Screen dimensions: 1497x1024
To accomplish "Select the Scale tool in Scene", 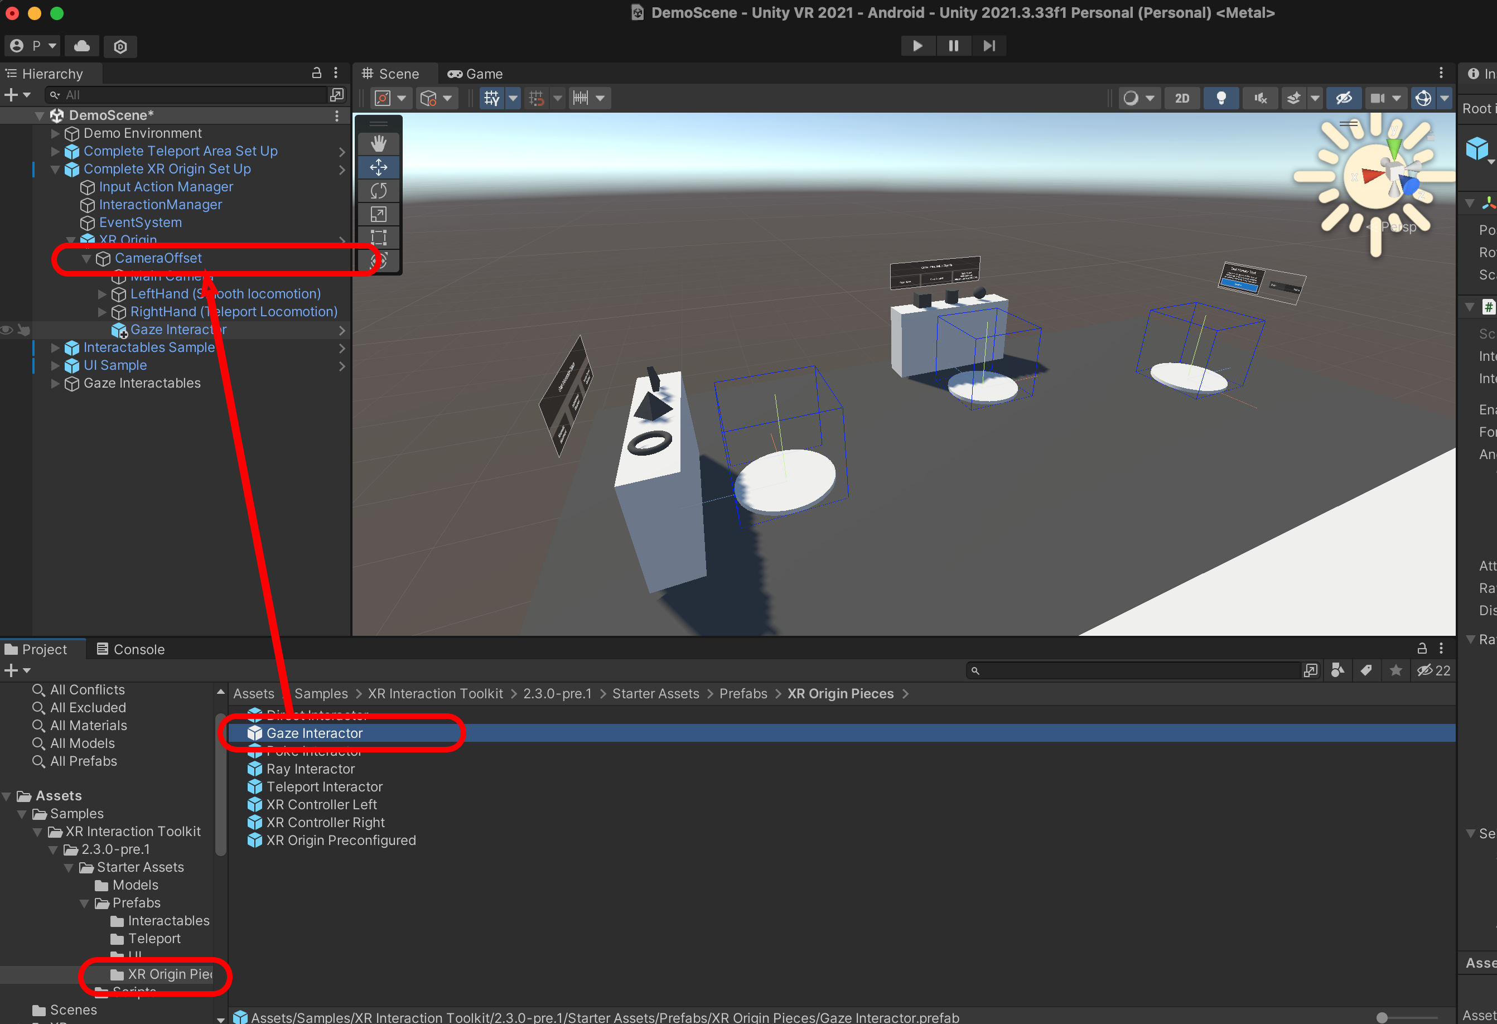I will point(378,214).
